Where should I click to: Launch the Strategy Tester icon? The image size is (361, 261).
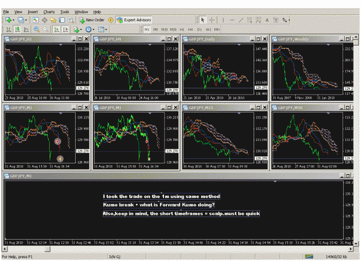(x=70, y=20)
